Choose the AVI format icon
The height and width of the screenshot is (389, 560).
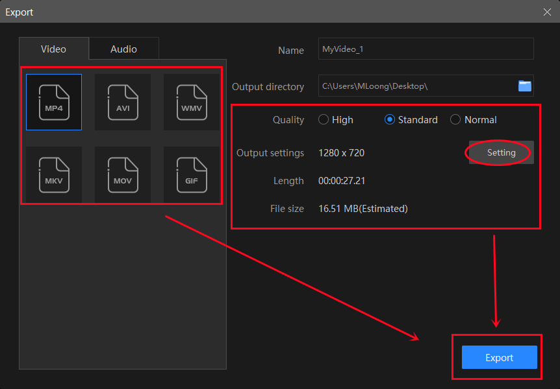tap(123, 102)
